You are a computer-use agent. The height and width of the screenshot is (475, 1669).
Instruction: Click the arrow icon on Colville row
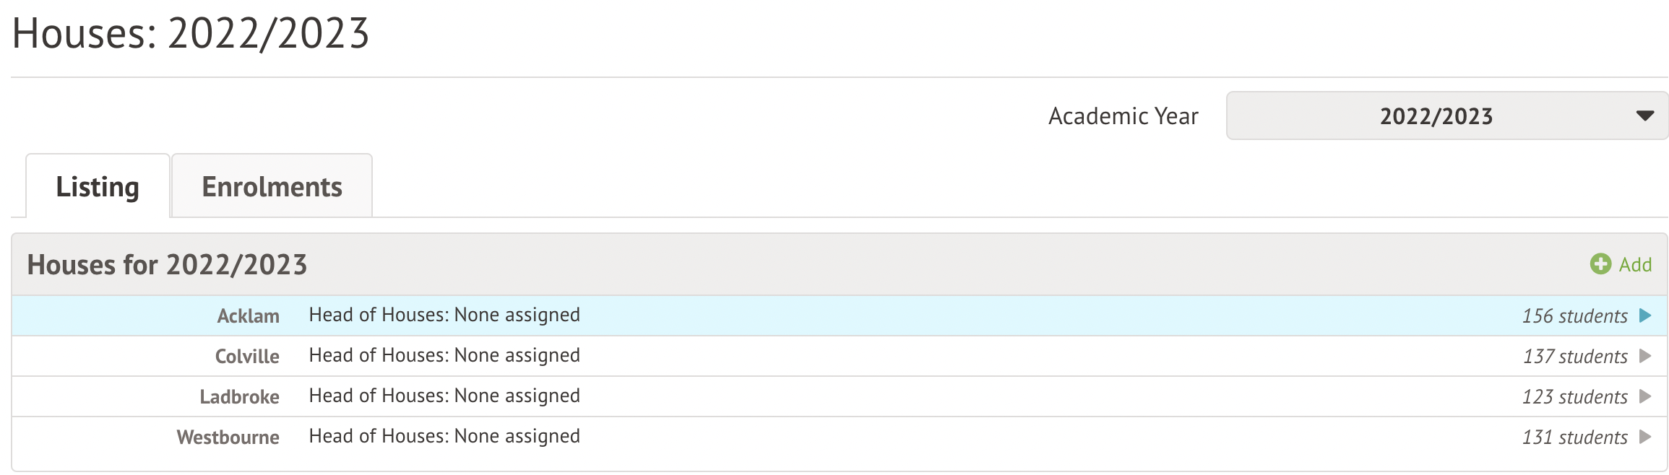1645,356
